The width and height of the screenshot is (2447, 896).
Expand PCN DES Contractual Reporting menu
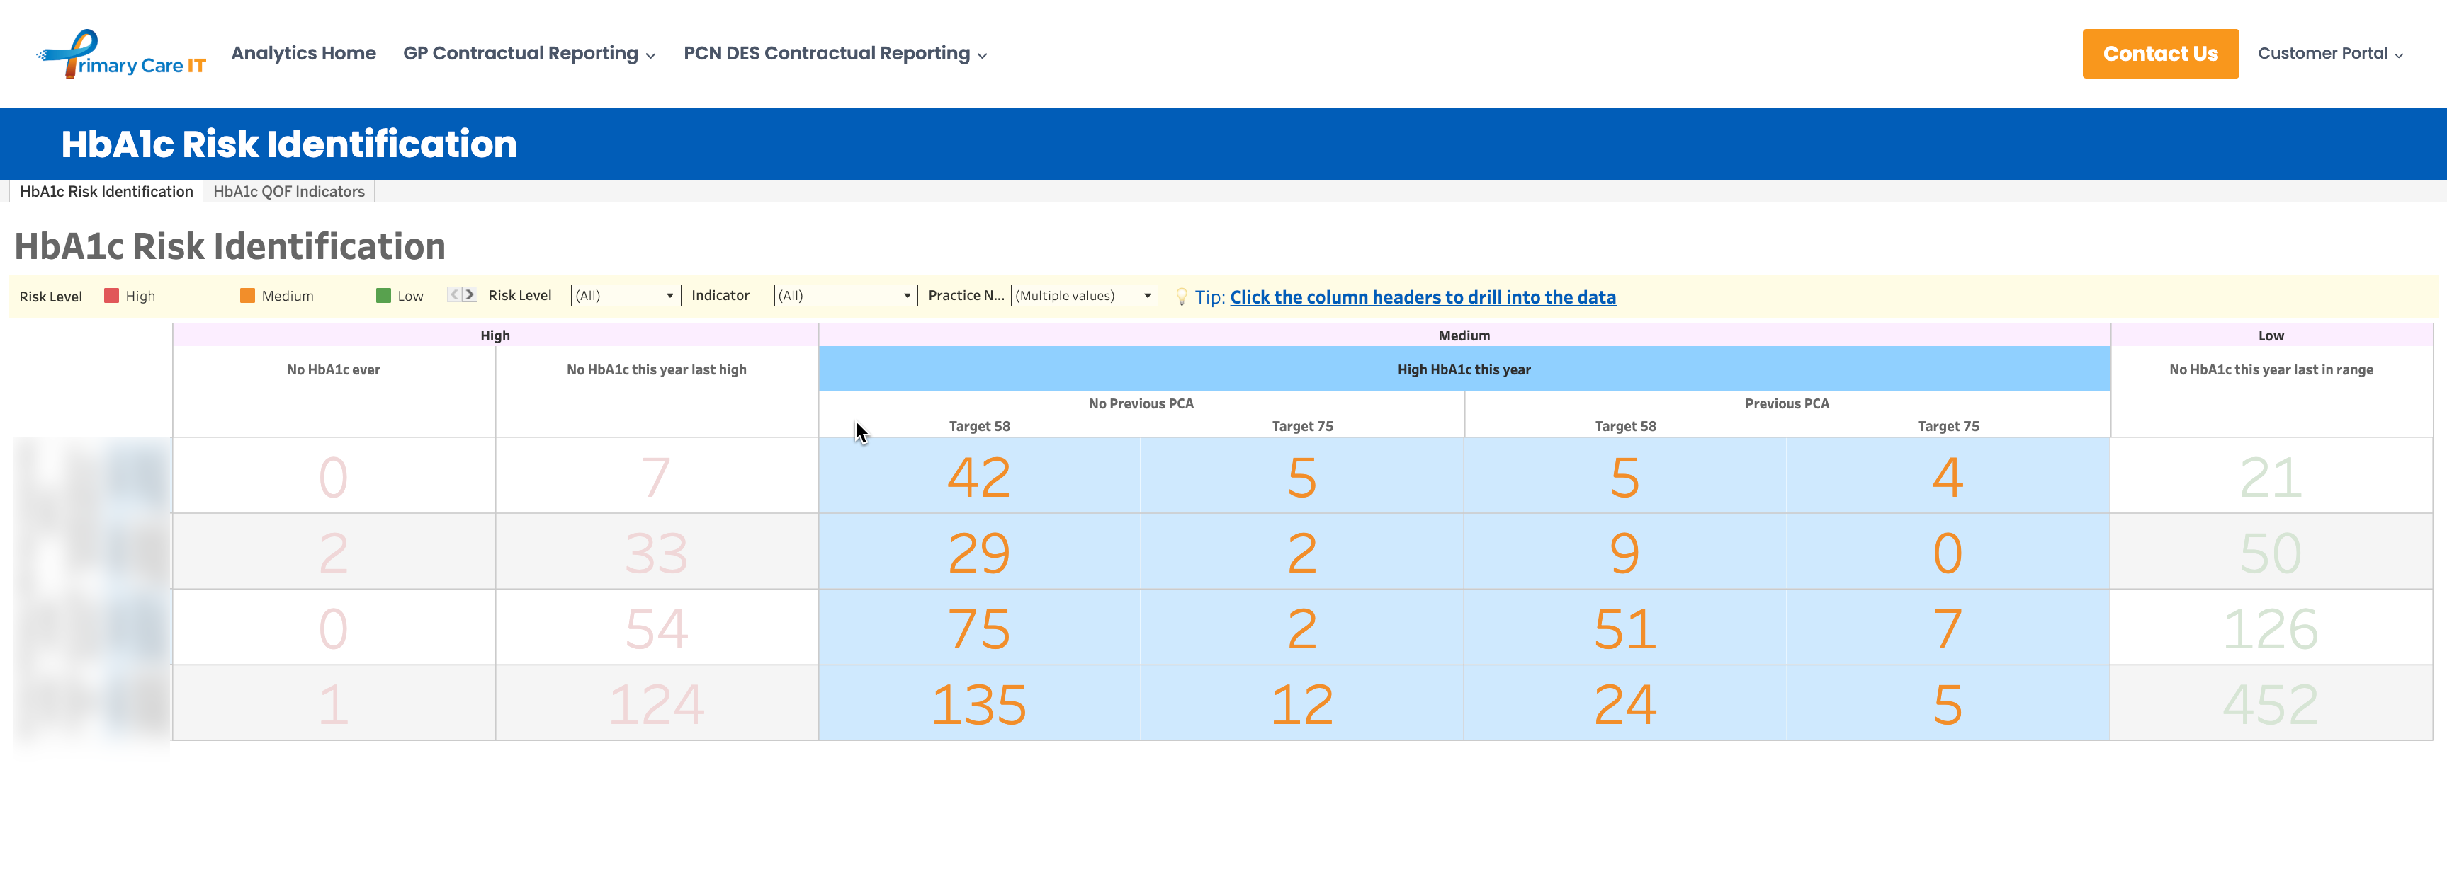[835, 54]
